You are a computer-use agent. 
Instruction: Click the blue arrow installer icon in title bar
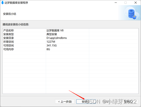pyautogui.click(x=2, y=3)
